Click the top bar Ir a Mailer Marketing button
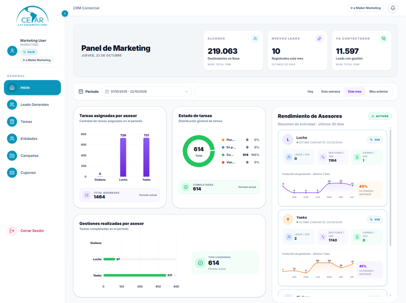Viewport: 406px width, 303px height. (365, 8)
